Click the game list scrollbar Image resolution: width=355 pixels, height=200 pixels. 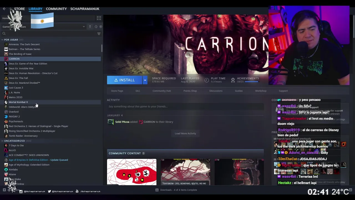point(102,48)
